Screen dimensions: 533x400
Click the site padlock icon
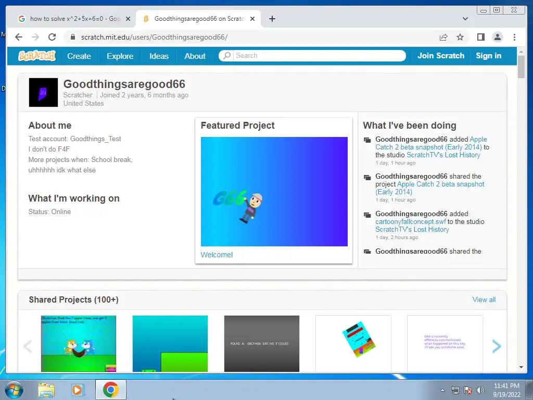[72, 37]
